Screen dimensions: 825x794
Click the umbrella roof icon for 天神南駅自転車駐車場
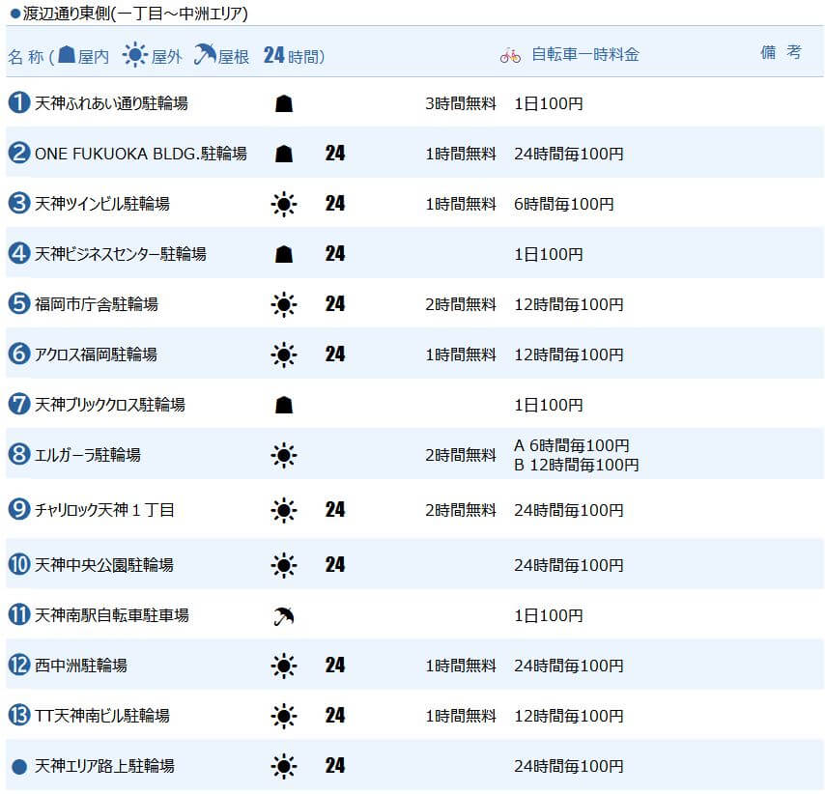click(x=284, y=615)
